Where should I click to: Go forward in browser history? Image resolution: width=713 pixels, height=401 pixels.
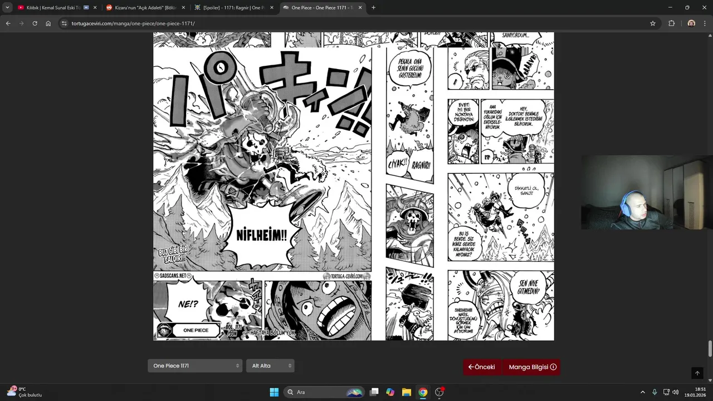pyautogui.click(x=21, y=23)
